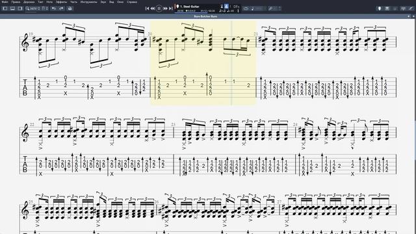This screenshot has width=416, height=234.
Task: Redo the last action
Action: click(x=61, y=8)
